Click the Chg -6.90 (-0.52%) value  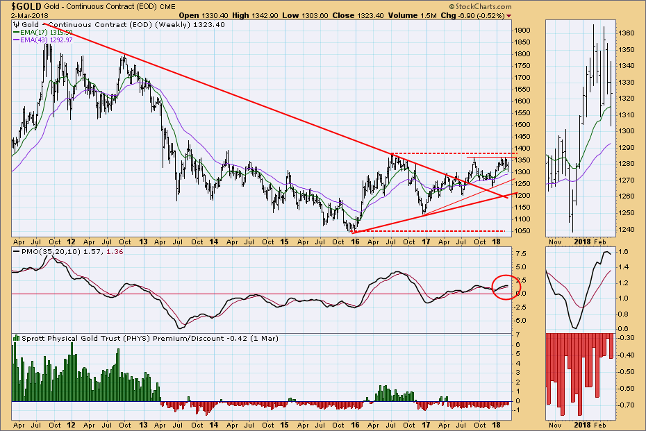pyautogui.click(x=472, y=15)
